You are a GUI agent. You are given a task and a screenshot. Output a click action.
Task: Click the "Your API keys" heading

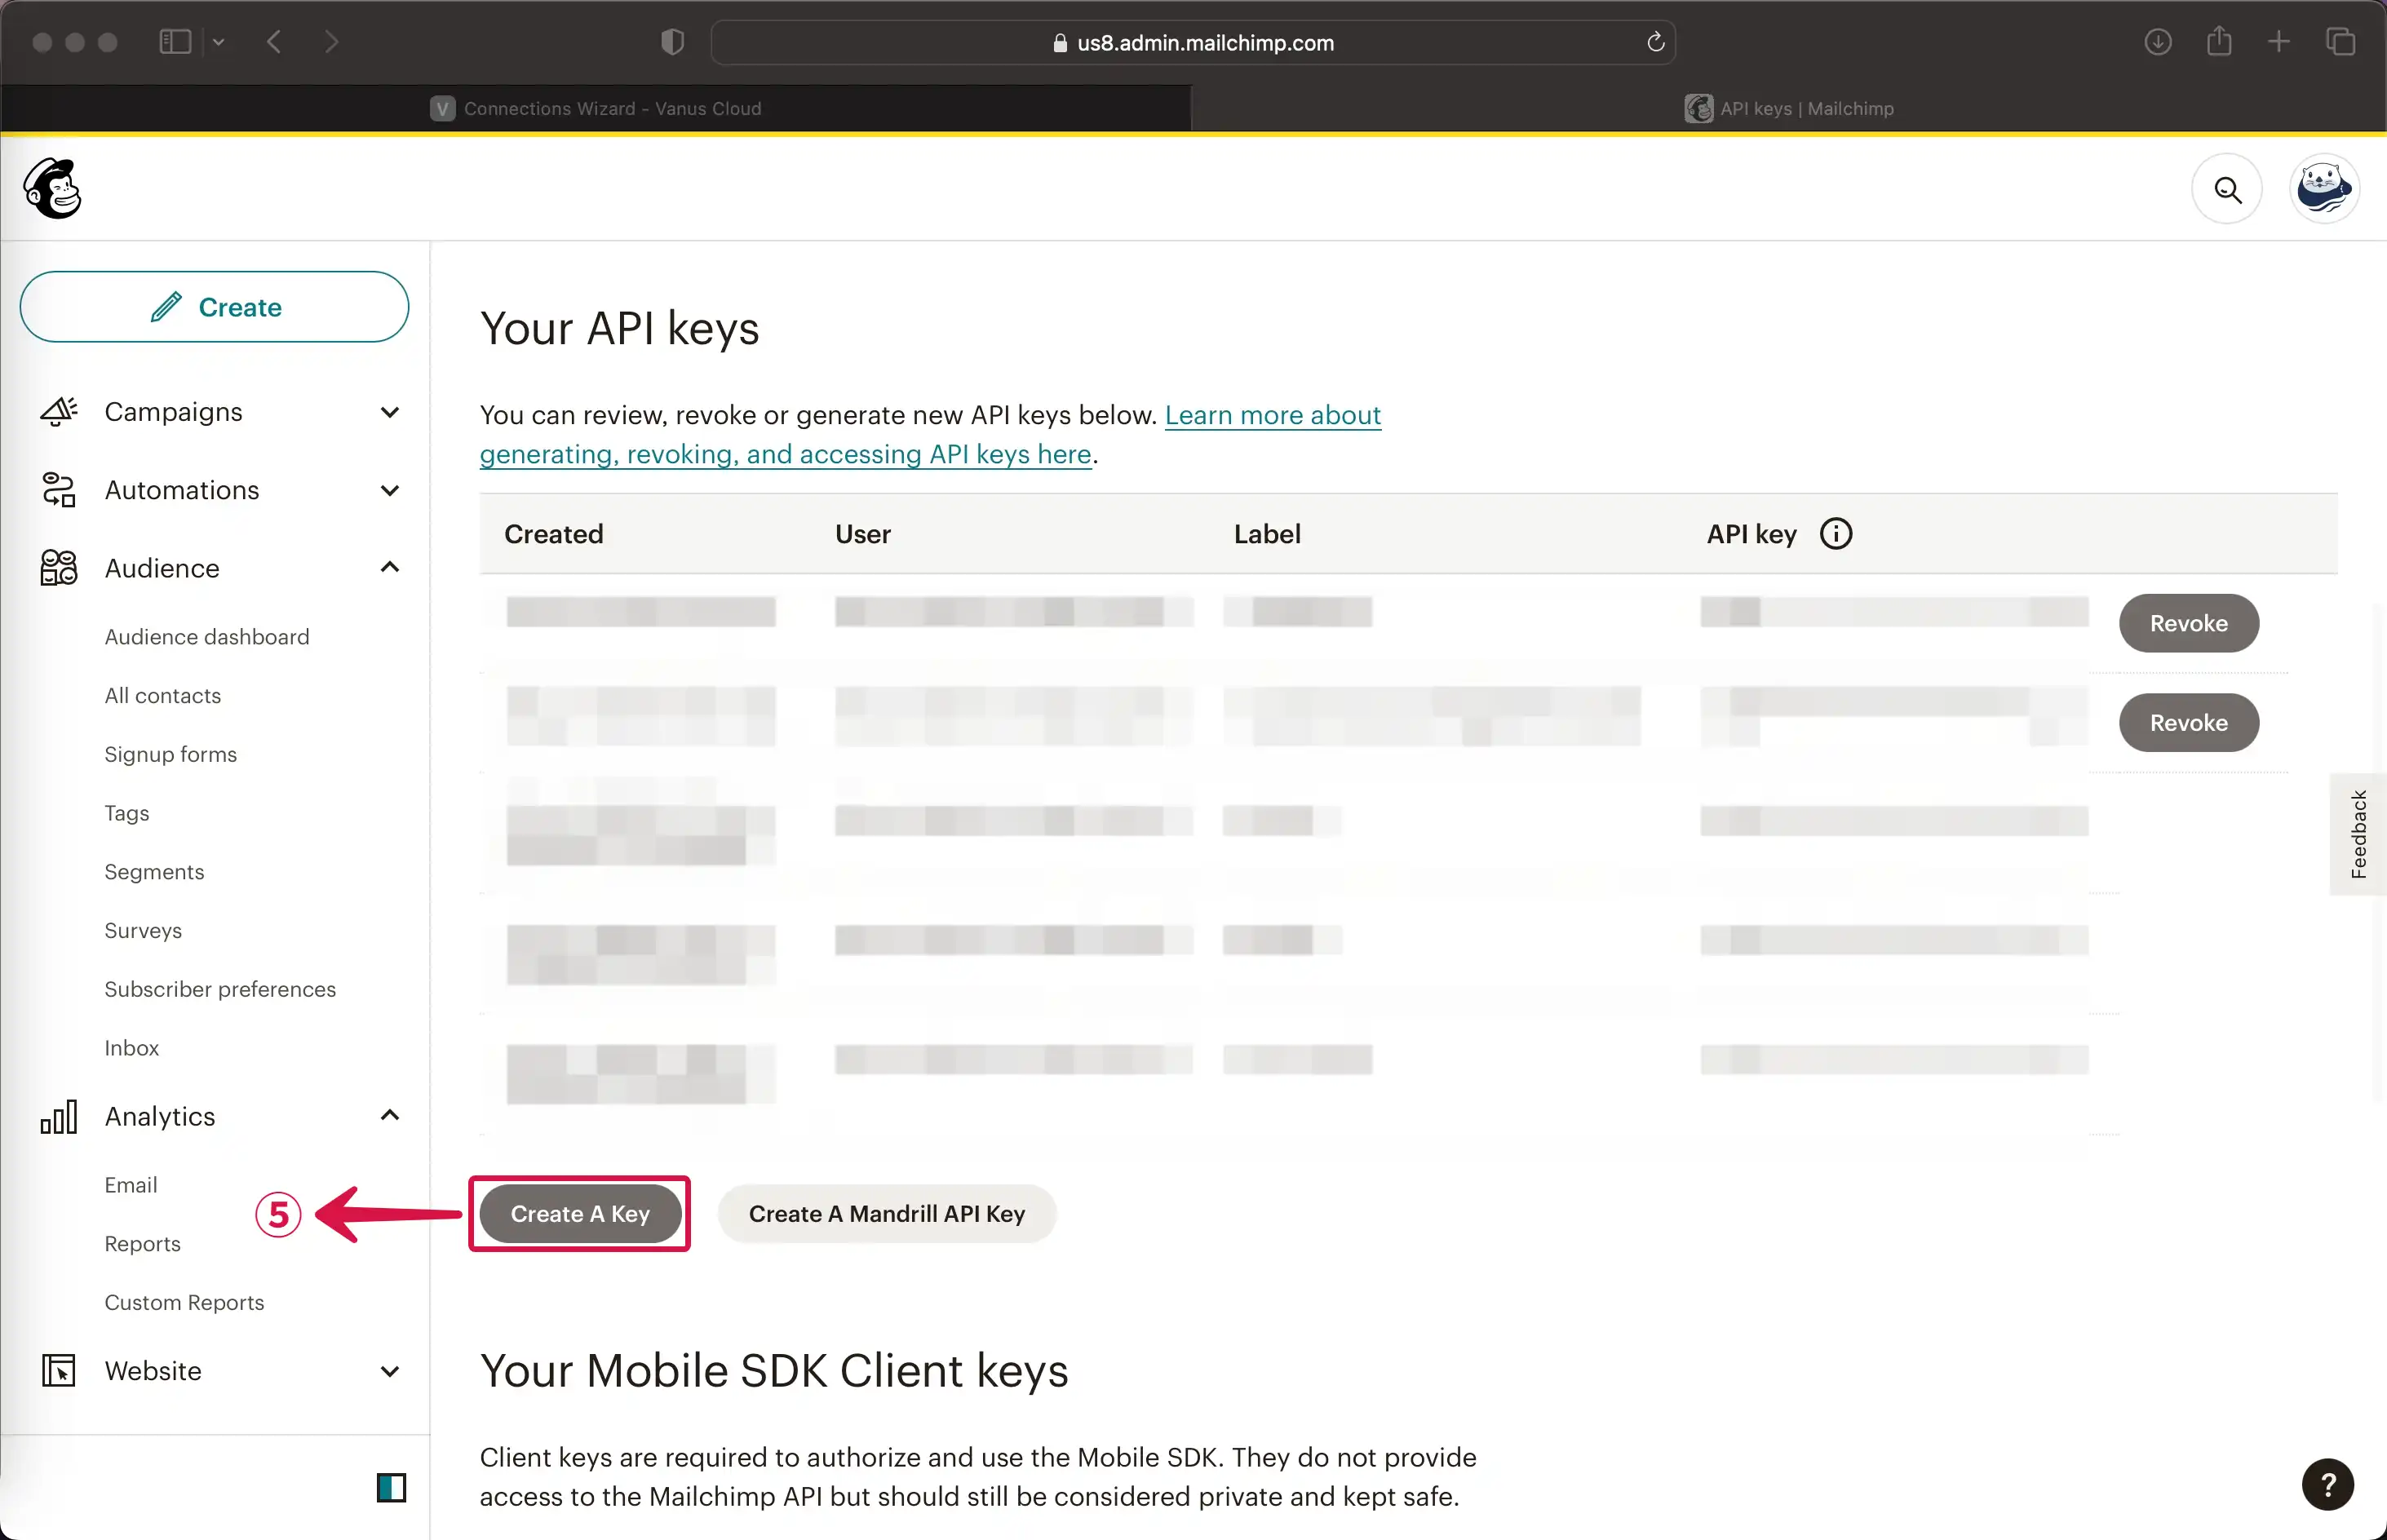pos(620,329)
